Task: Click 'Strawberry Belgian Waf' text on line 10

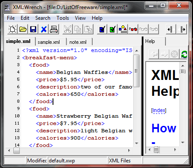Action: click(x=94, y=116)
